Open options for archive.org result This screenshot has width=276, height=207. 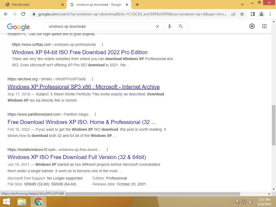(92, 79)
